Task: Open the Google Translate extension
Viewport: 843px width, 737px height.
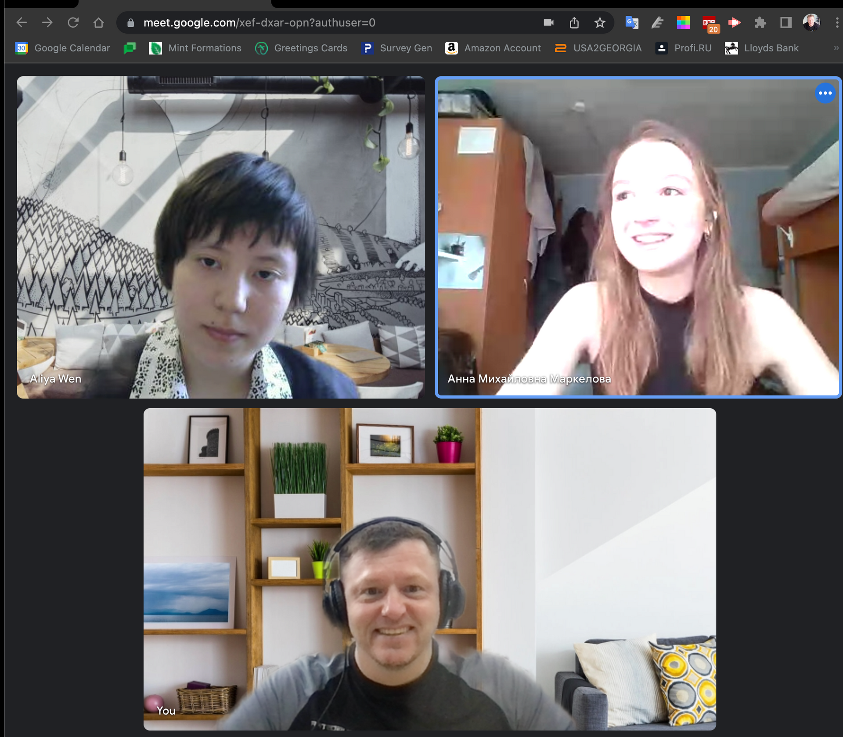Action: [631, 22]
